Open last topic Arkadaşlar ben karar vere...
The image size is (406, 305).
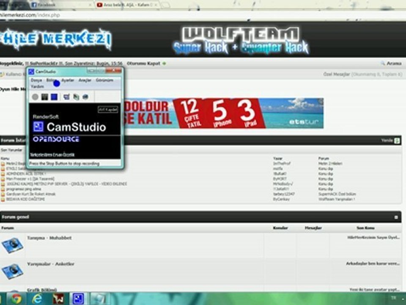[x=373, y=263]
